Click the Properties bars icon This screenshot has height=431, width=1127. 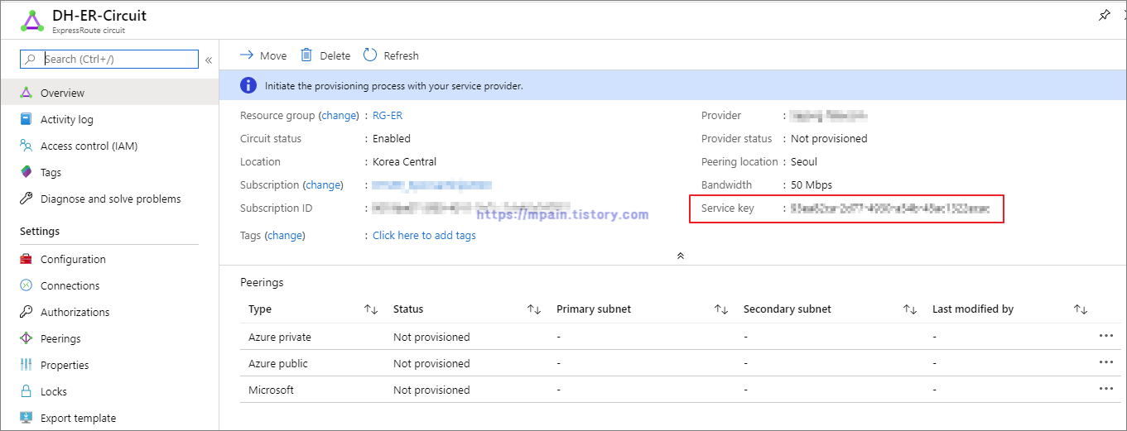(26, 365)
